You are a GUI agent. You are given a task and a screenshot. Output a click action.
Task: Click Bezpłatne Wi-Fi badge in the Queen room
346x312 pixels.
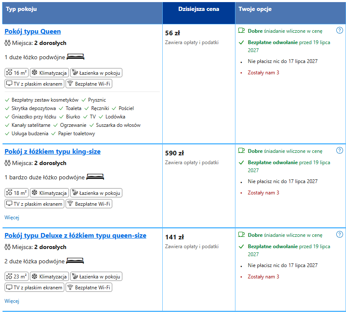89,84
